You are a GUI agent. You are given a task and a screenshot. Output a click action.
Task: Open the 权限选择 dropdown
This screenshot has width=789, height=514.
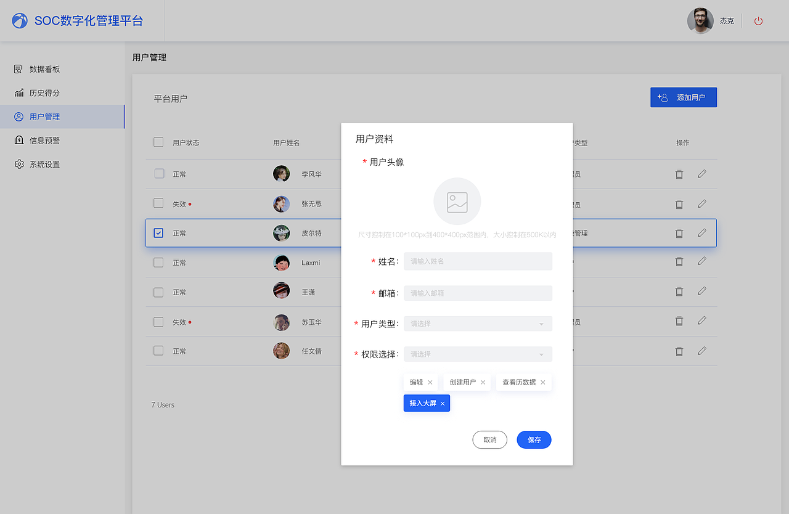tap(478, 354)
